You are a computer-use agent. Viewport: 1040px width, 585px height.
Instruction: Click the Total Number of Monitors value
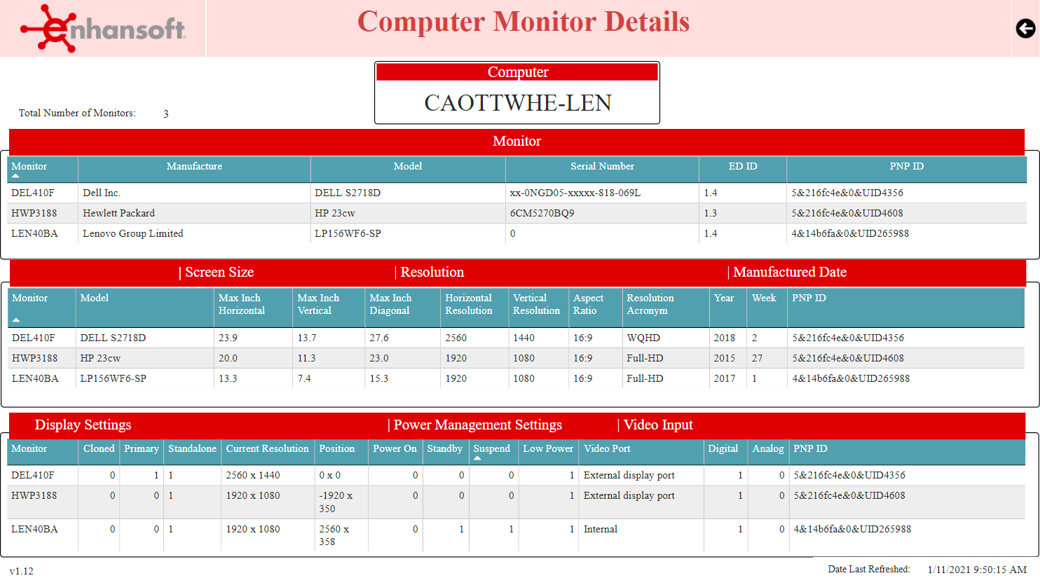(x=166, y=113)
